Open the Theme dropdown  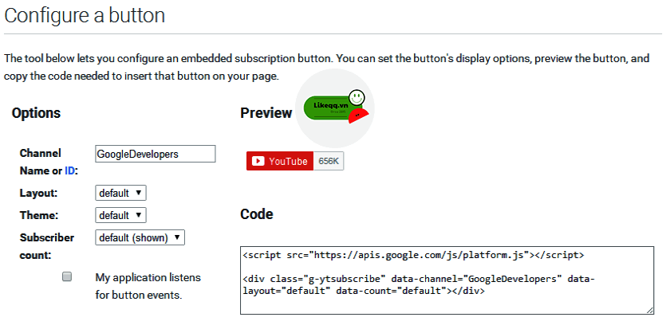coord(120,215)
